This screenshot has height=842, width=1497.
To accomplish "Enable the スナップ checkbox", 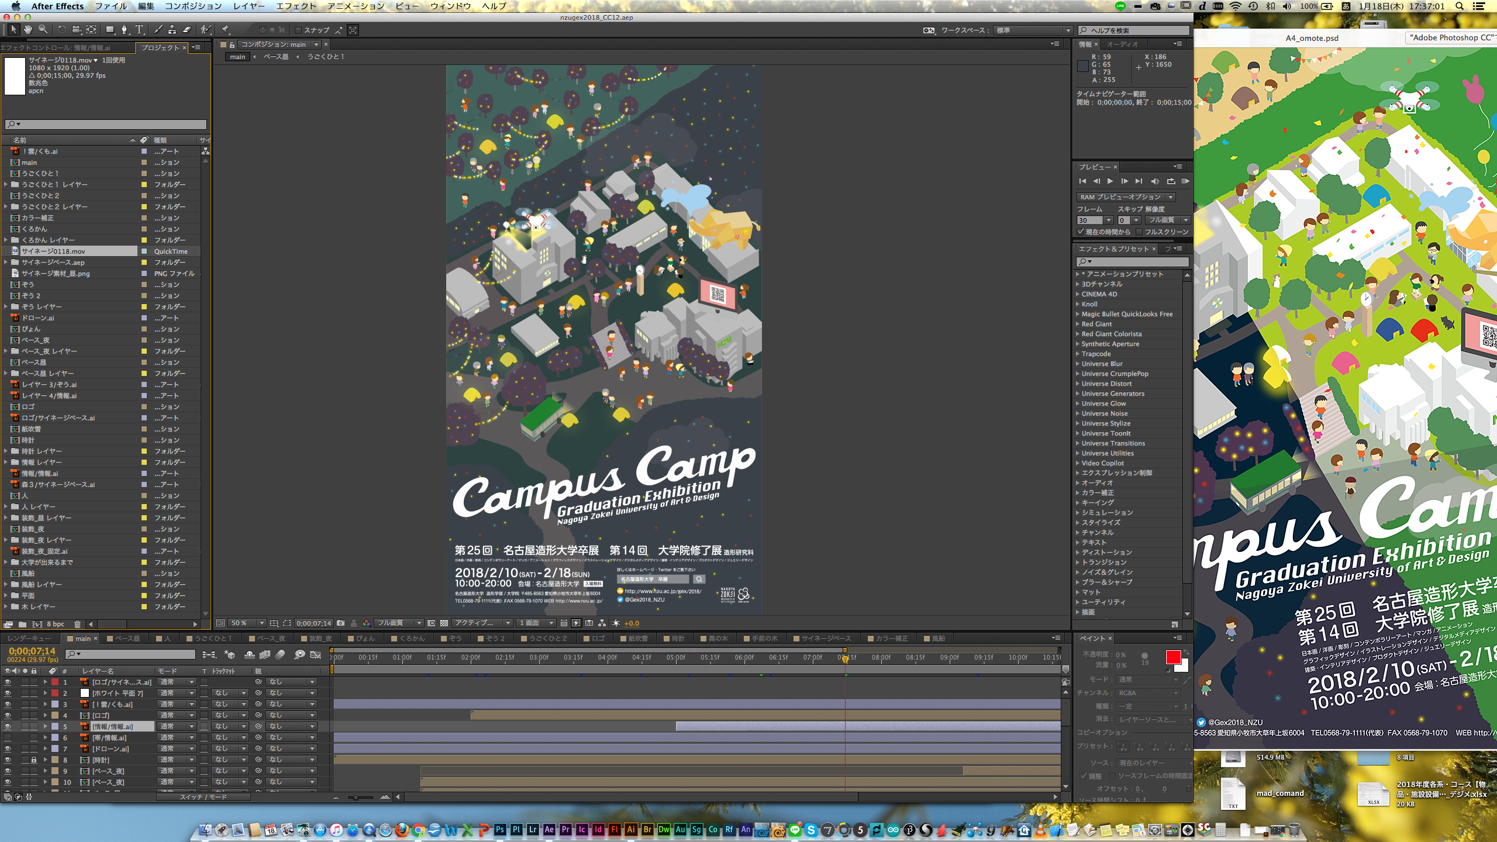I will pos(298,30).
